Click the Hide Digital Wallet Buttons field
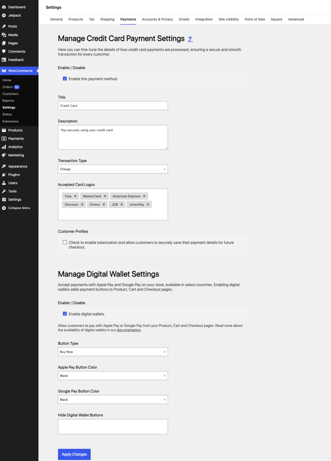 point(113,427)
